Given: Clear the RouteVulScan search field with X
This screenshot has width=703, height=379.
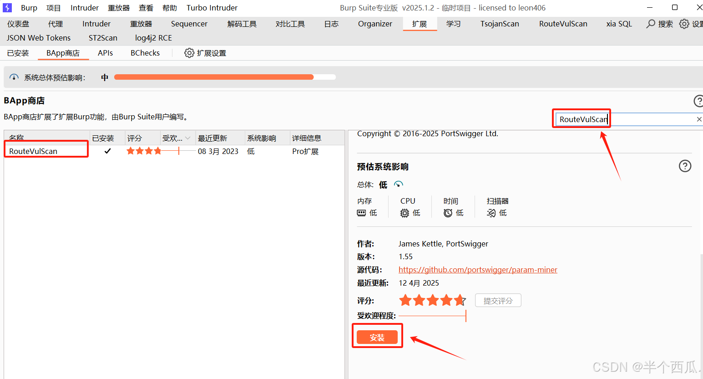Looking at the screenshot, I should tap(699, 119).
